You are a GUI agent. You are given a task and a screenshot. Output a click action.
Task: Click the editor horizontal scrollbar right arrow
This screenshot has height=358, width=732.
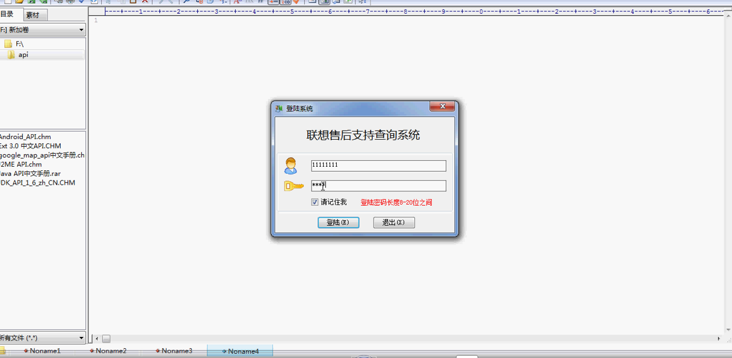[x=719, y=339]
